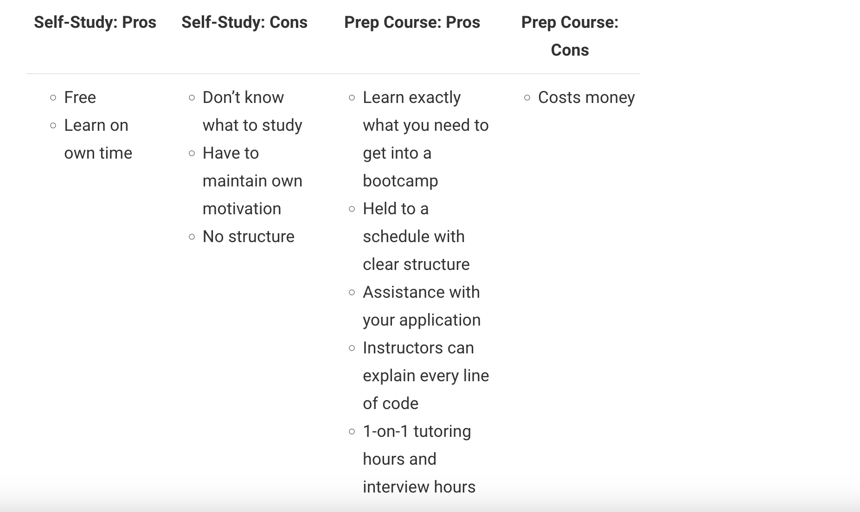The width and height of the screenshot is (860, 512).
Task: Select 'Have to maintain own motivation' item
Action: click(252, 181)
